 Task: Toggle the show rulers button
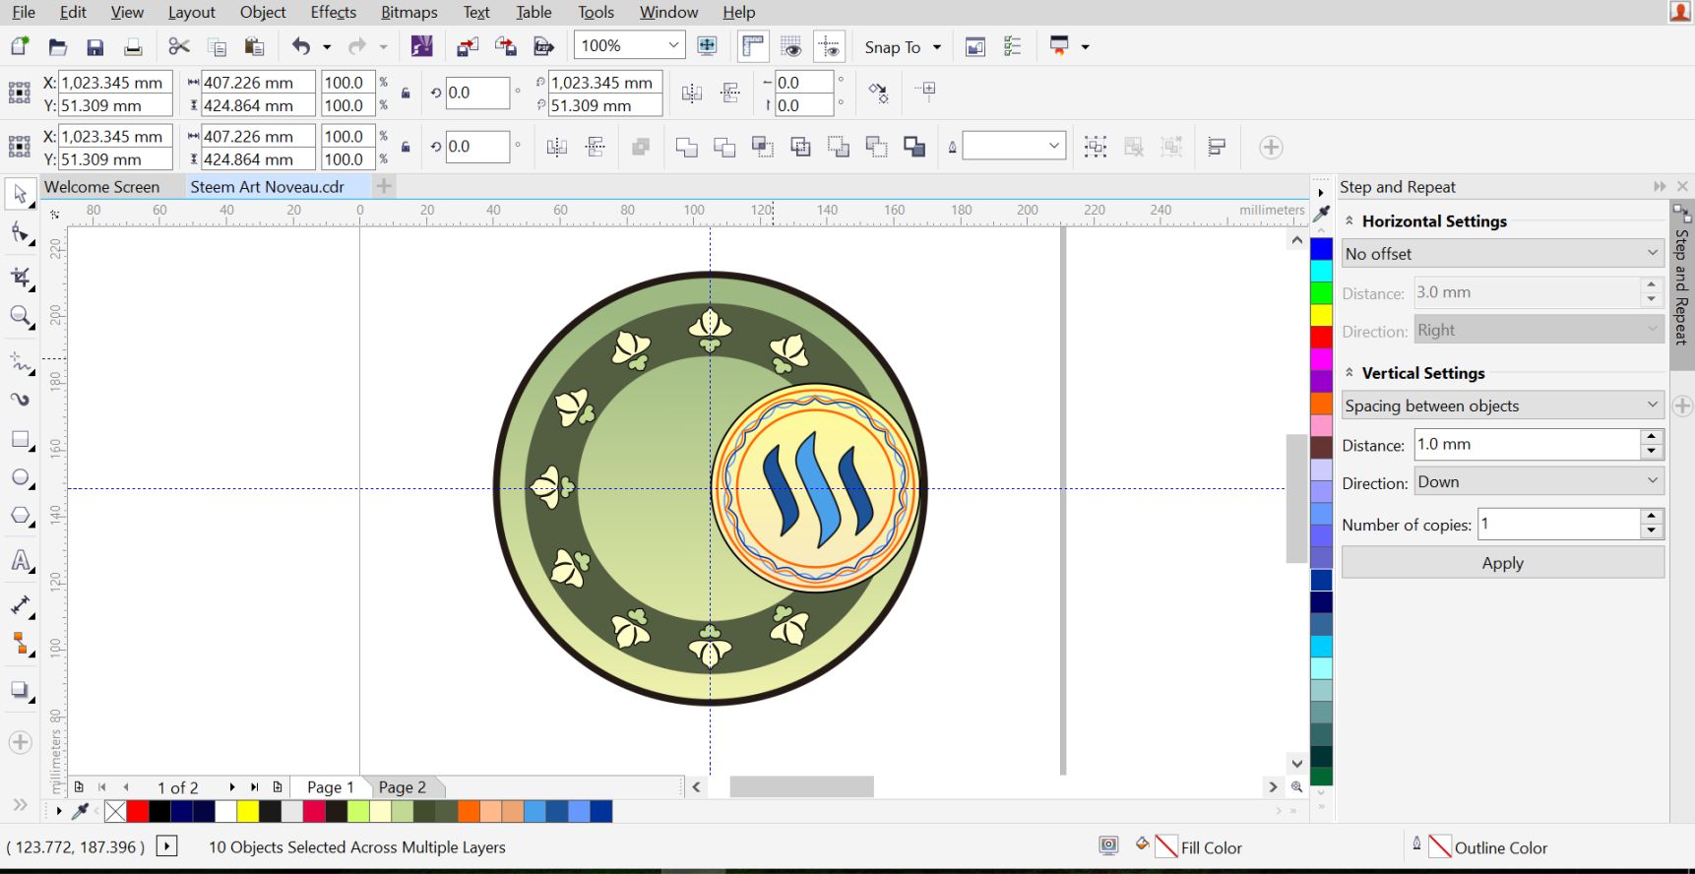point(753,46)
